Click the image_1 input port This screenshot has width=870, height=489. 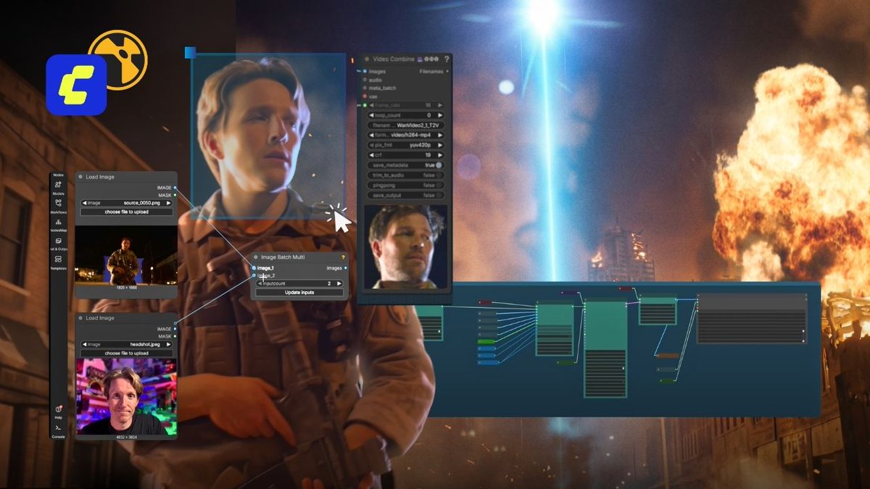pyautogui.click(x=254, y=268)
